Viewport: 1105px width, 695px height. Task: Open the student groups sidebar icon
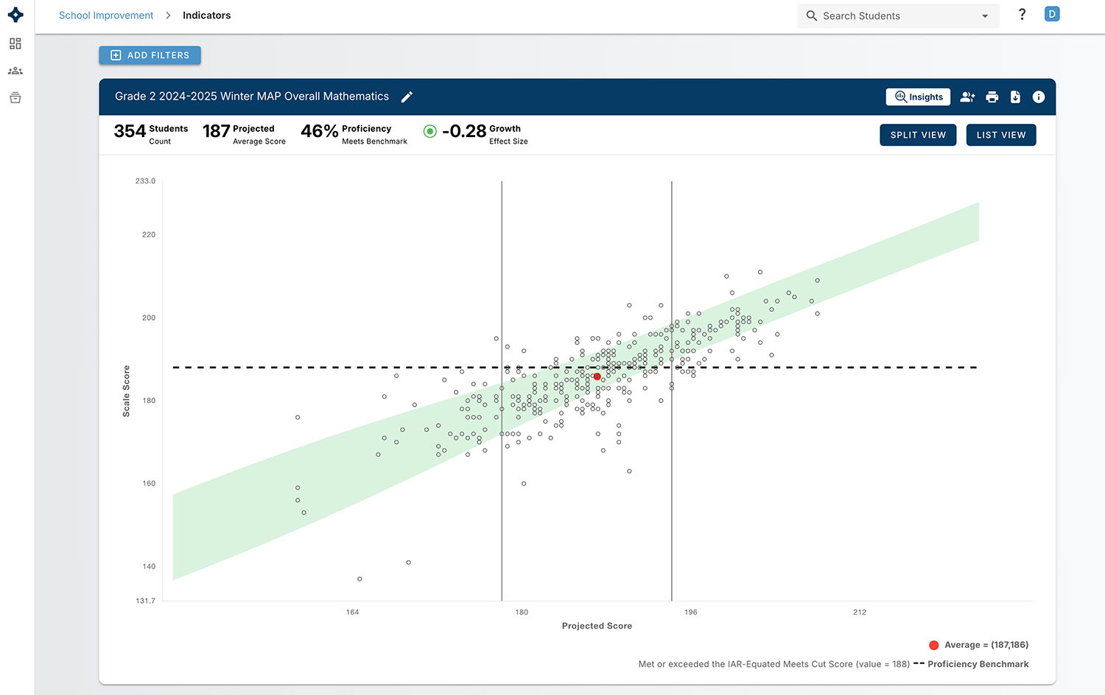[x=15, y=71]
